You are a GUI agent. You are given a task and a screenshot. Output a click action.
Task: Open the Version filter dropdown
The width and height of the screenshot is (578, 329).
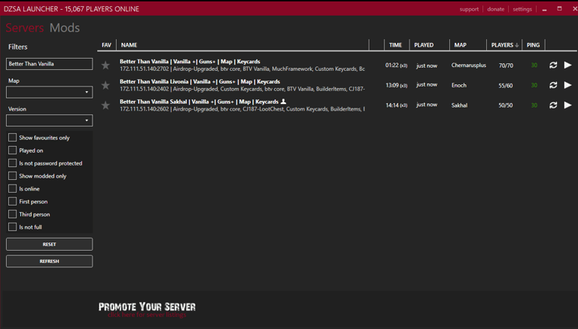point(50,120)
